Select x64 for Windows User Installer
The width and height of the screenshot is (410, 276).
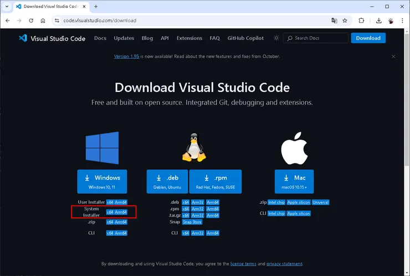110,202
